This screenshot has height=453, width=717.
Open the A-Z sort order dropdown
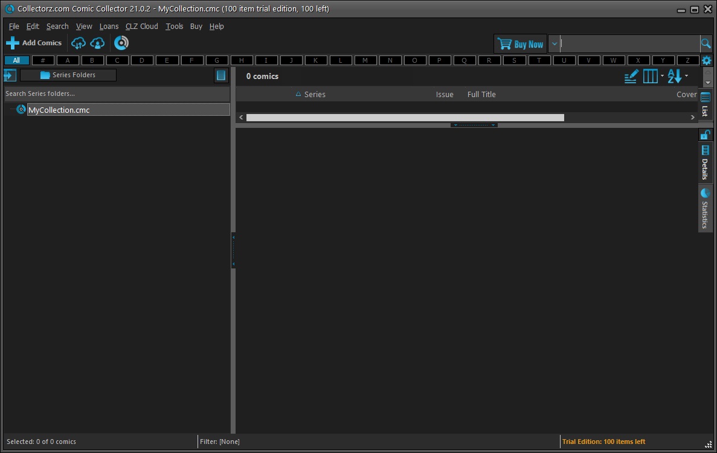[x=678, y=76]
